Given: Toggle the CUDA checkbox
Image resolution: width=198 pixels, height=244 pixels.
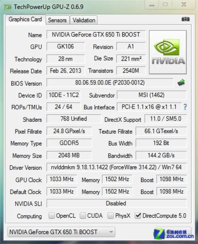Looking at the screenshot, I should [83, 216].
